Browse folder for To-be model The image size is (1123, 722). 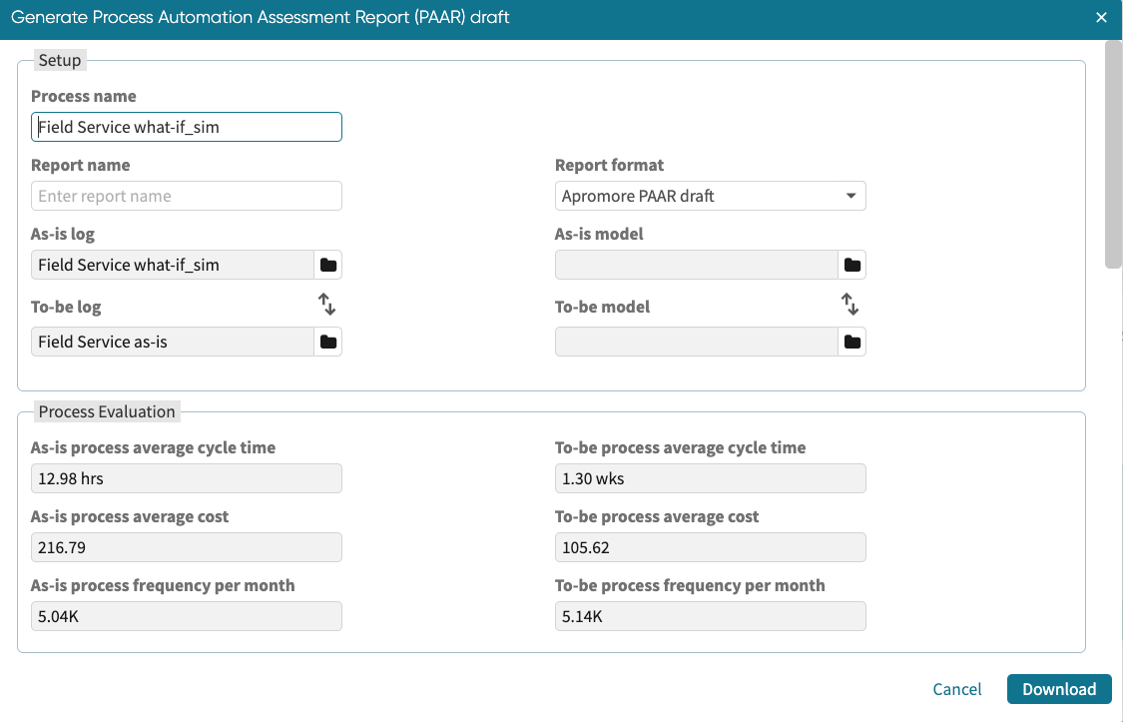[851, 342]
